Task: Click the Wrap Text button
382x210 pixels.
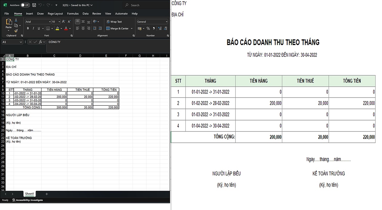Action: (114, 22)
